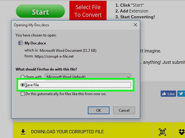Check Do this automatically for files like this
The image size is (185, 138).
(x=23, y=94)
